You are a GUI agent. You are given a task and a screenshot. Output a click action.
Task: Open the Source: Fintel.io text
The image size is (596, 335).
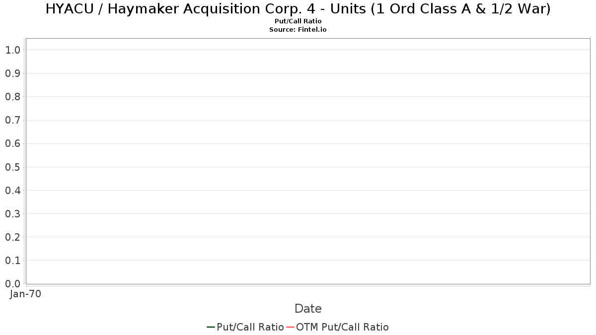(x=298, y=30)
